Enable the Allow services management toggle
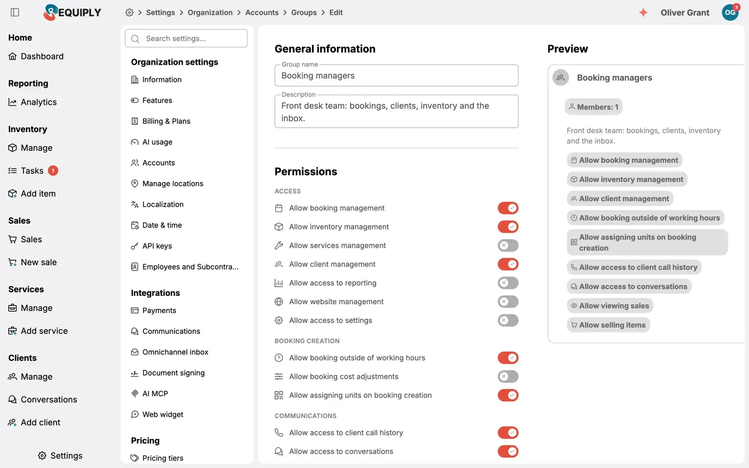The width and height of the screenshot is (749, 468). click(508, 246)
